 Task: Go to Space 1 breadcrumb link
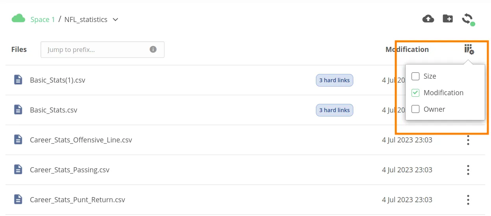(x=42, y=19)
